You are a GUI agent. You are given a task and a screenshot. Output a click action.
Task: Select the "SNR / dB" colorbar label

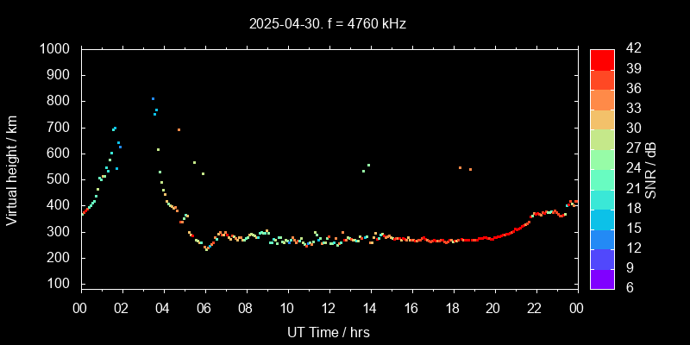[x=651, y=169]
